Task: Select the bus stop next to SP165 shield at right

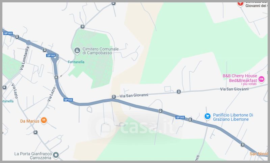Action: tap(190, 120)
